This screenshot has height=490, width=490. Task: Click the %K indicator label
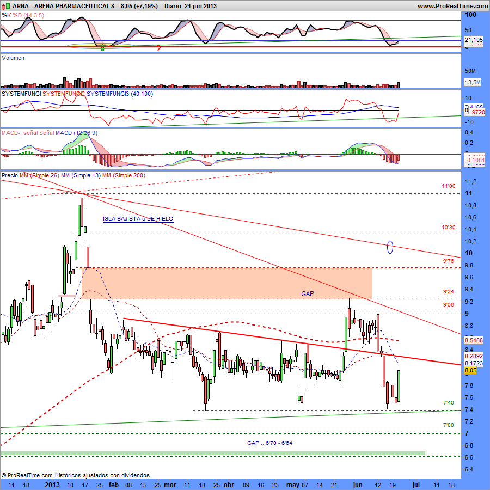(6, 15)
